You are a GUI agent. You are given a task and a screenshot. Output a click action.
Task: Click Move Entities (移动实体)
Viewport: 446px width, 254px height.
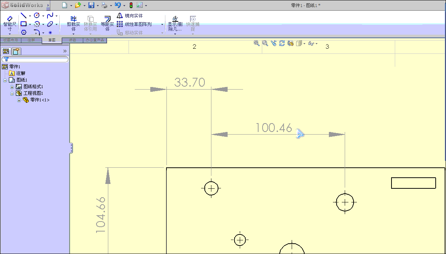click(x=130, y=32)
